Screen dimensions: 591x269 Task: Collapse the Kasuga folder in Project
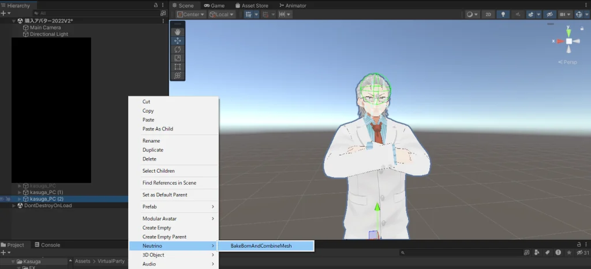[x=13, y=261]
